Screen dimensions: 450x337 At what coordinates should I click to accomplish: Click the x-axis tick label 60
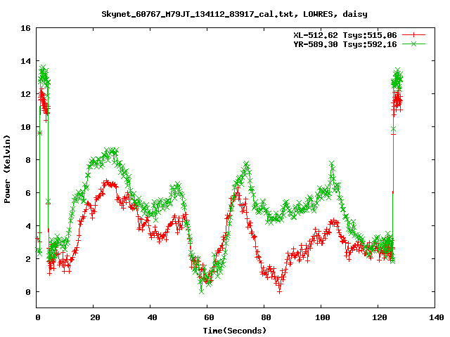pos(209,317)
